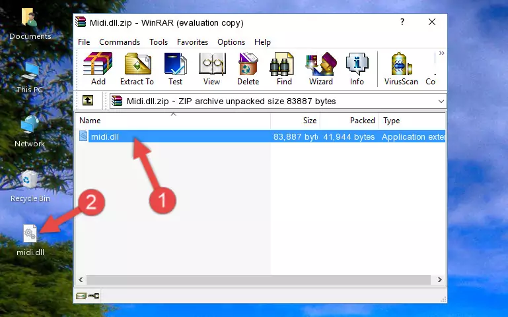Screen dimensions: 508x317
Task: Open the archive path dropdown
Action: click(x=441, y=101)
